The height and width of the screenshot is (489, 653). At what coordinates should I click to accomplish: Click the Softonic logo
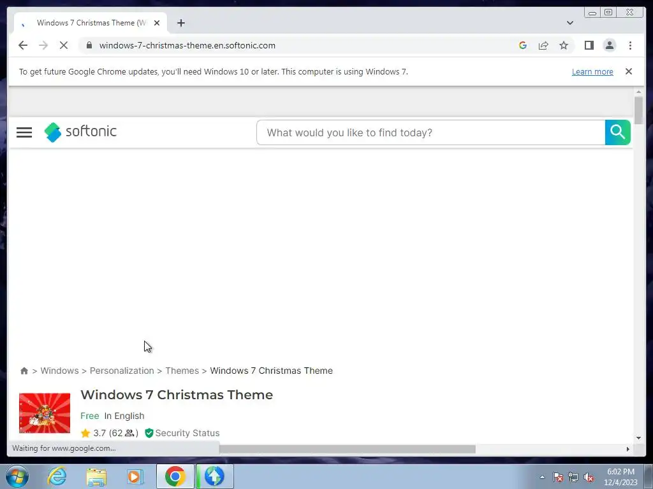(x=80, y=132)
